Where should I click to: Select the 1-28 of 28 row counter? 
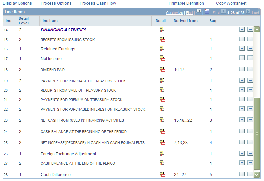click(x=236, y=13)
